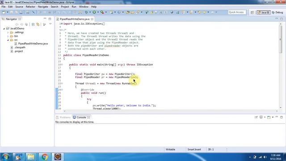Maximize the editor area
The image size is (286, 161).
(282, 19)
